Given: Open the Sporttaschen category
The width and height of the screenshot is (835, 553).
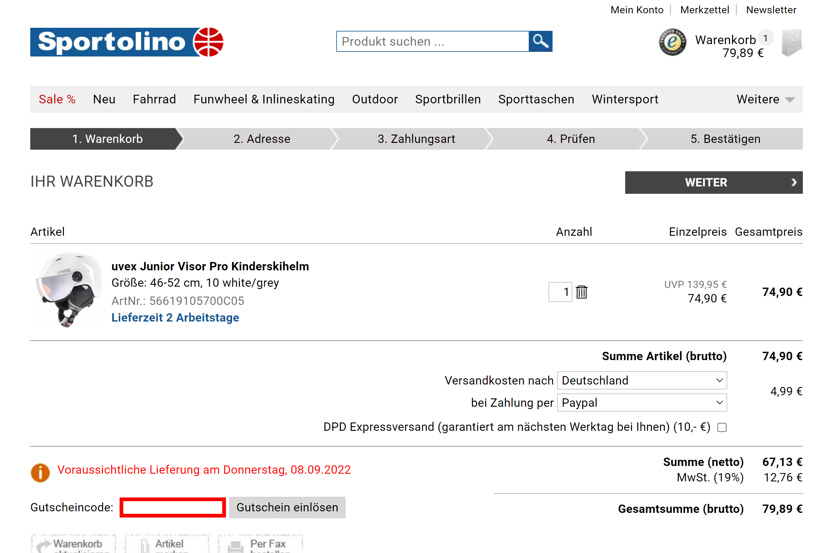Looking at the screenshot, I should click(536, 99).
